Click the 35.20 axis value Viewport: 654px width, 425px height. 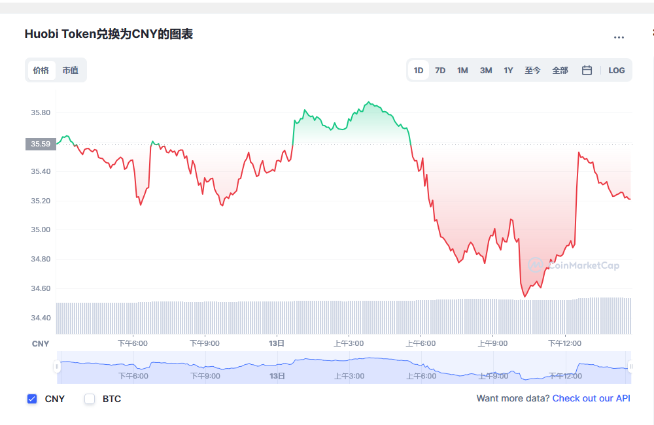tap(41, 201)
